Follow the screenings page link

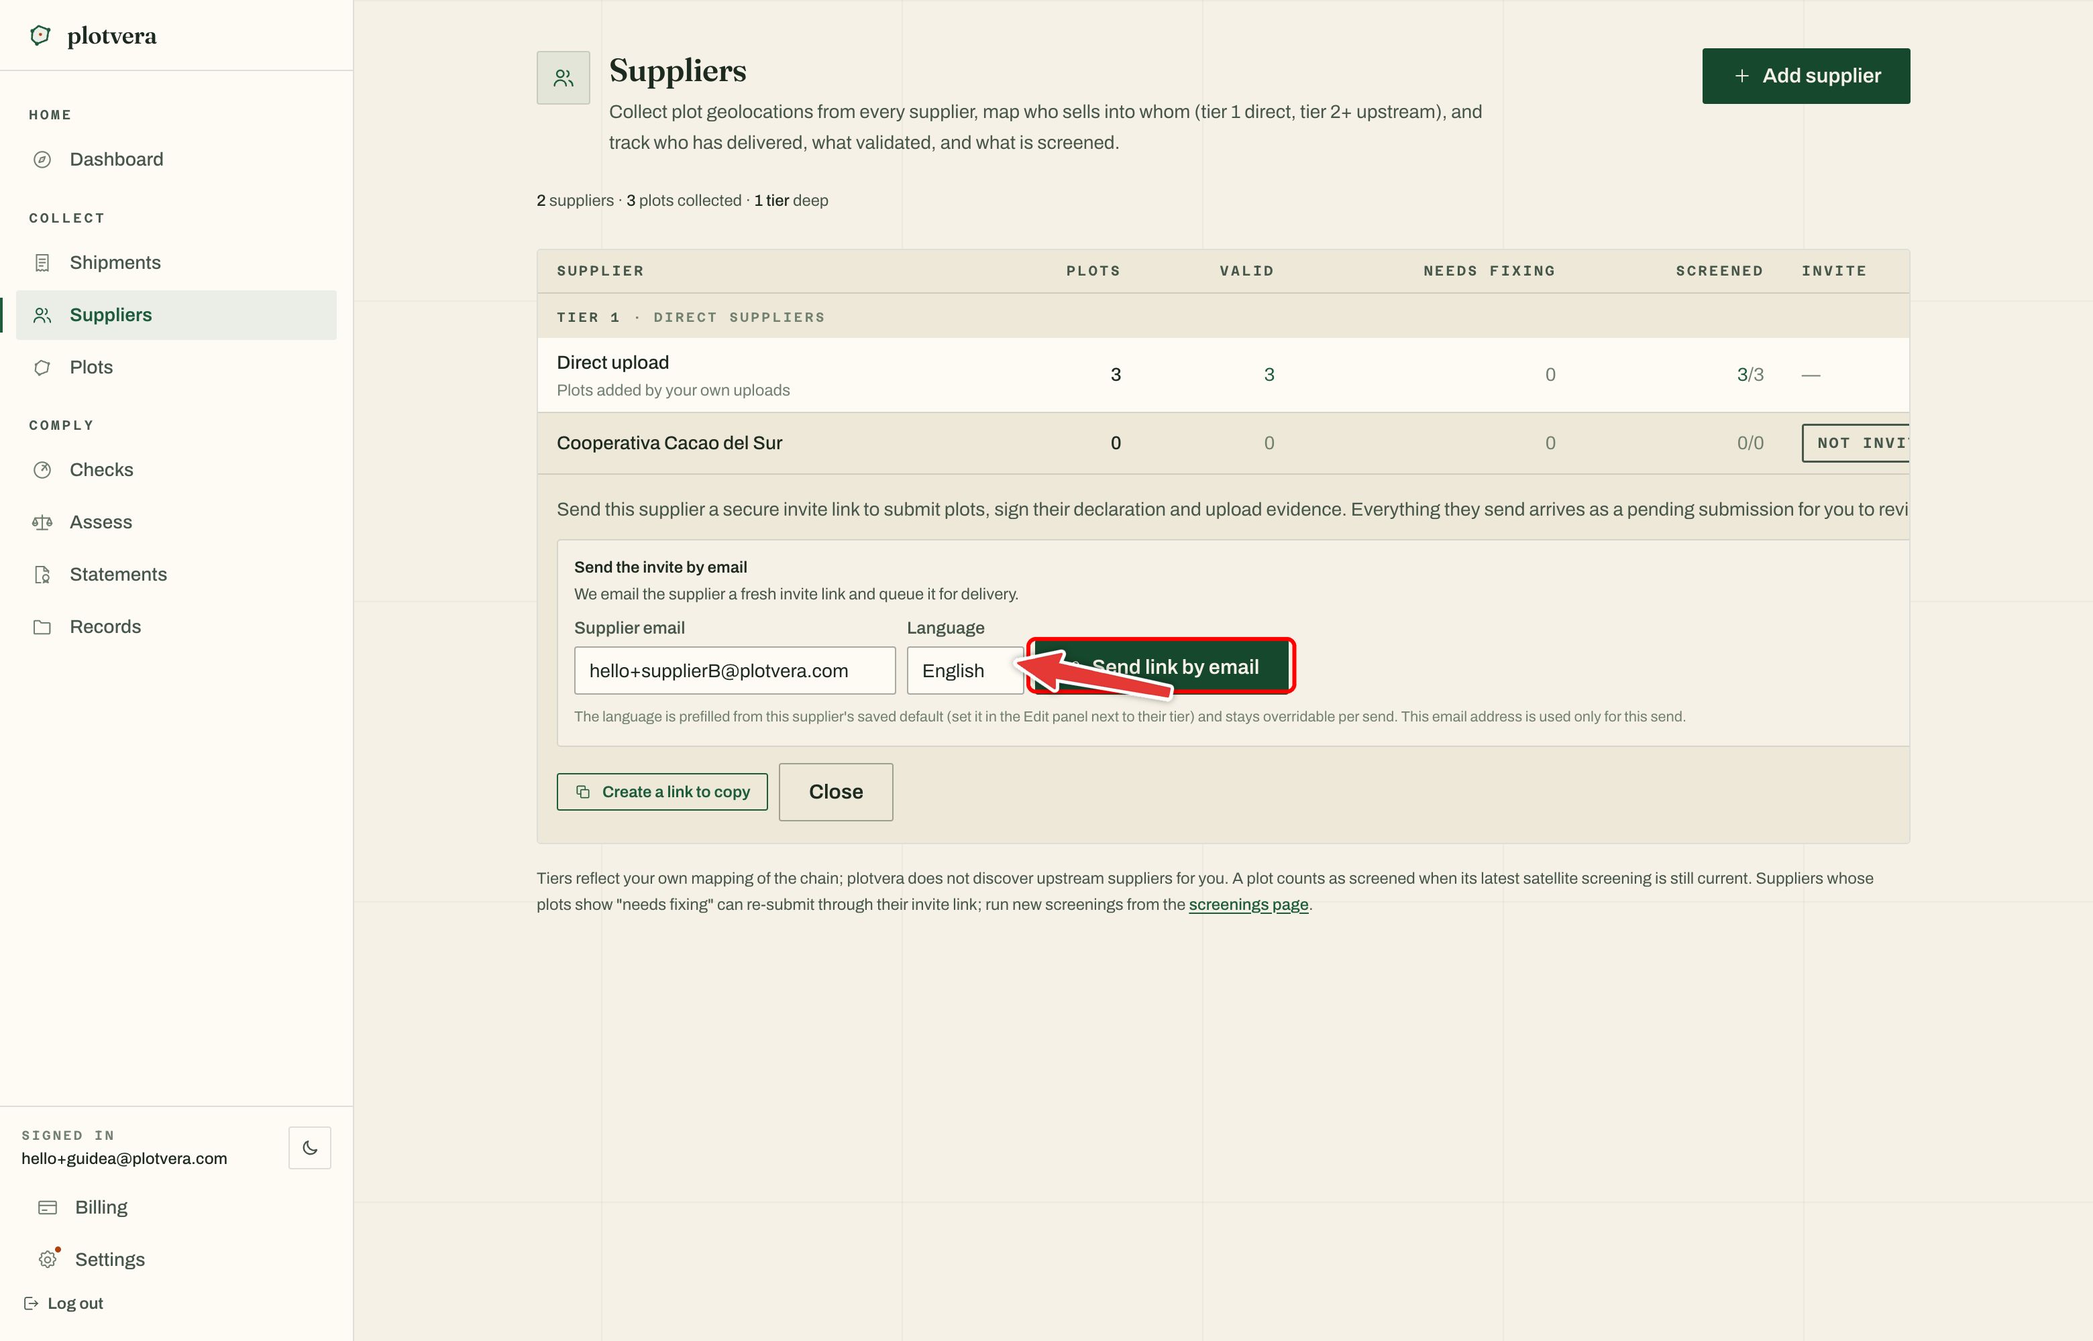(x=1248, y=905)
